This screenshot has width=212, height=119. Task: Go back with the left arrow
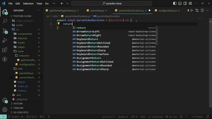[62, 4]
